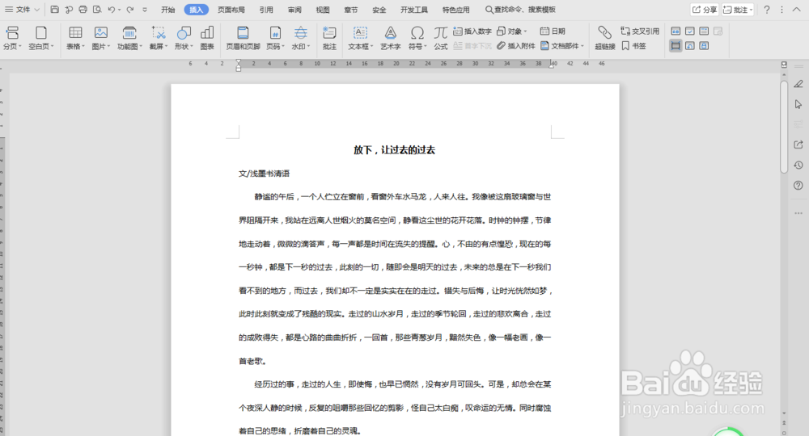Click the Print icon in quick access toolbar

83,9
